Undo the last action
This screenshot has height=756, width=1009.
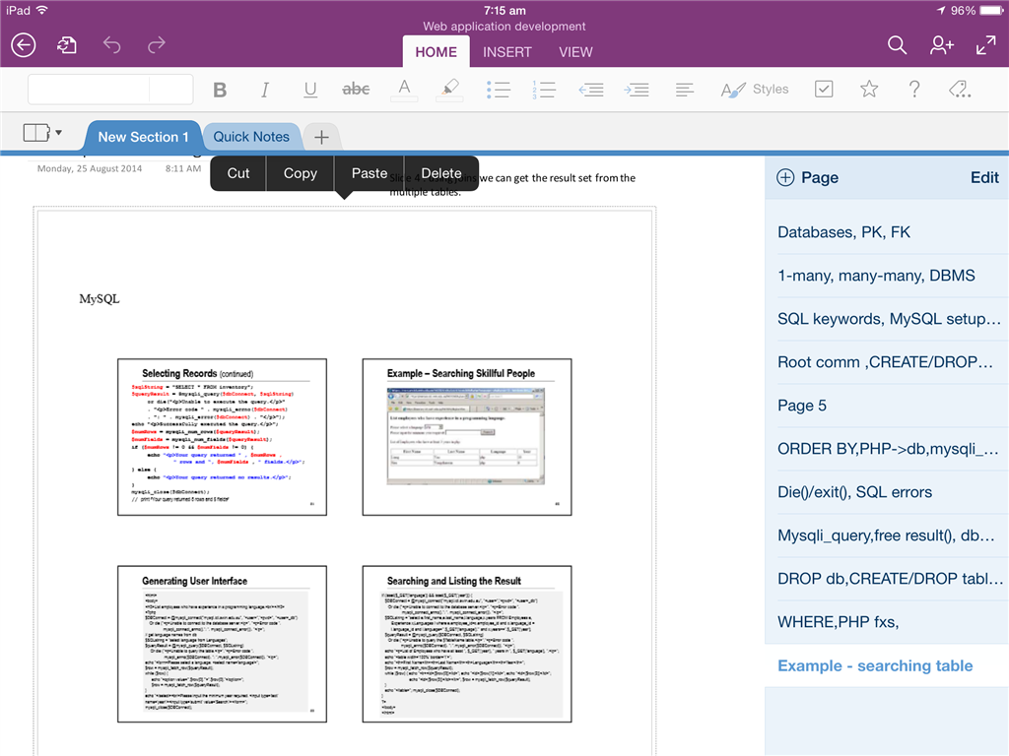coord(112,45)
